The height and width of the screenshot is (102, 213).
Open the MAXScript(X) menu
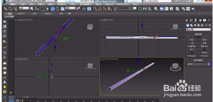(123, 4)
